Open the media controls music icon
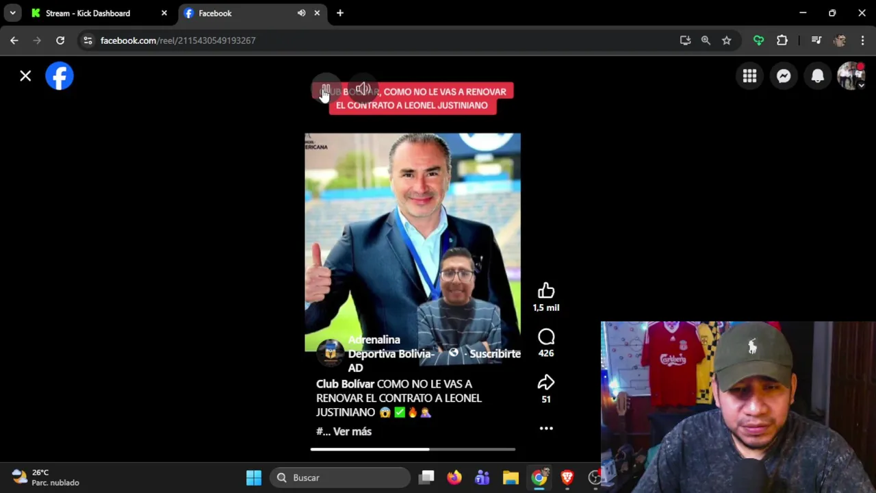 (816, 40)
